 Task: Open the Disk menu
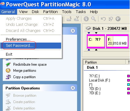click(x=35, y=12)
